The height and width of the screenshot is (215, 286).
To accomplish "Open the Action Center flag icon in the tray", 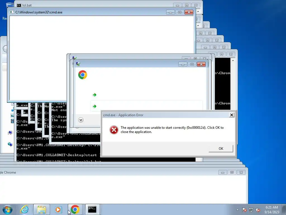I will click(x=244, y=210).
